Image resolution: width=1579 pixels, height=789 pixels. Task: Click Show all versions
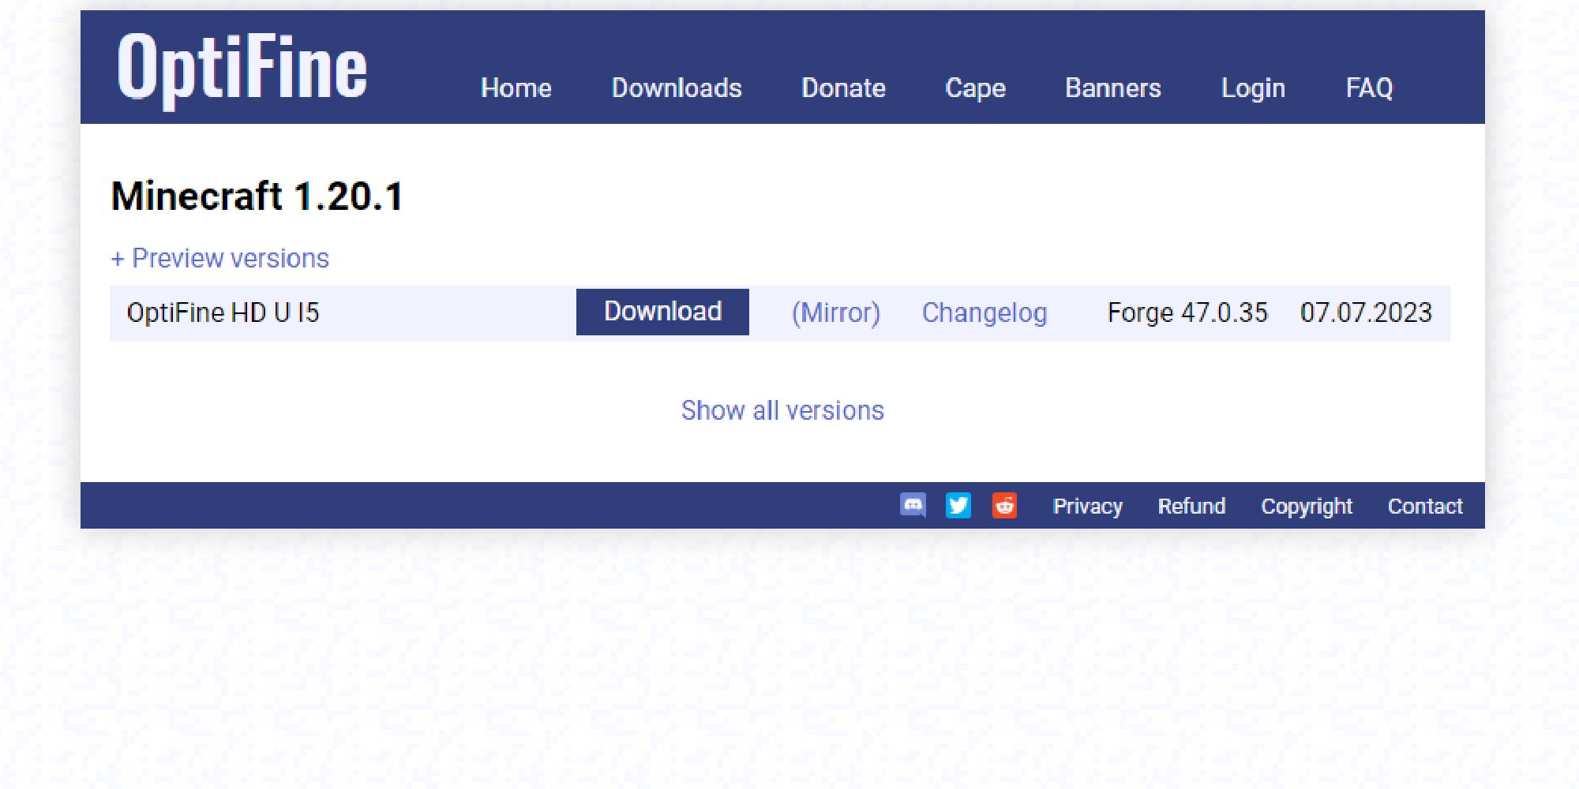pyautogui.click(x=782, y=410)
